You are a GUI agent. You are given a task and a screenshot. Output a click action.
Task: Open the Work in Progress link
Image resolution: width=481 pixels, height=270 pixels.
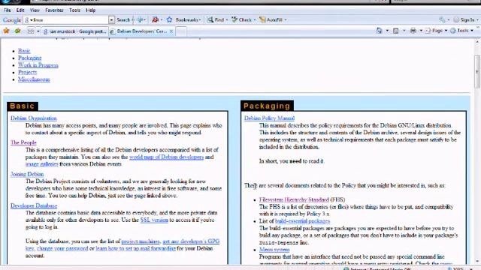[x=38, y=65]
